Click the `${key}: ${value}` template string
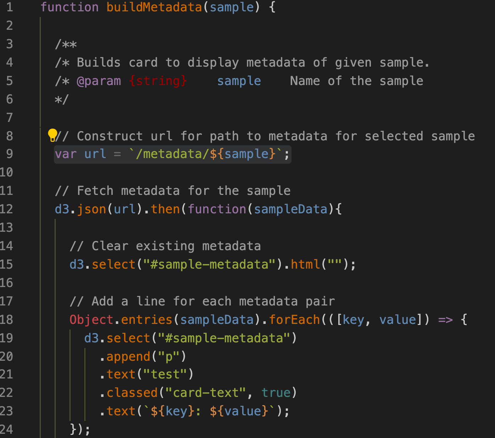Image resolution: width=495 pixels, height=438 pixels. [x=210, y=411]
